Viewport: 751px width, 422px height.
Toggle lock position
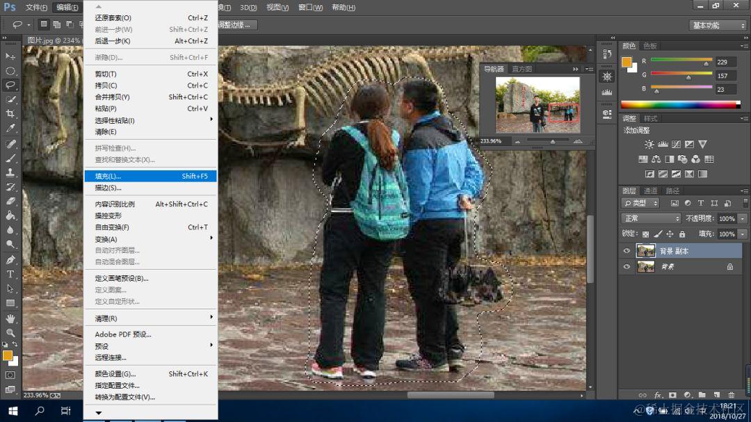pyautogui.click(x=670, y=234)
